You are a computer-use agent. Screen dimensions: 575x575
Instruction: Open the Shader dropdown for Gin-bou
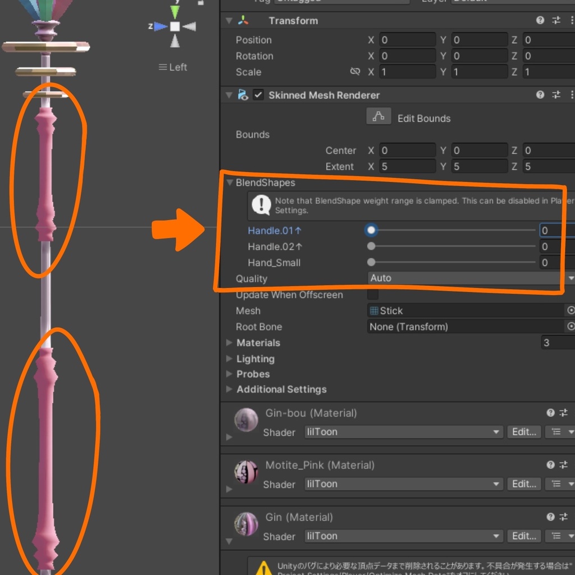click(x=403, y=432)
